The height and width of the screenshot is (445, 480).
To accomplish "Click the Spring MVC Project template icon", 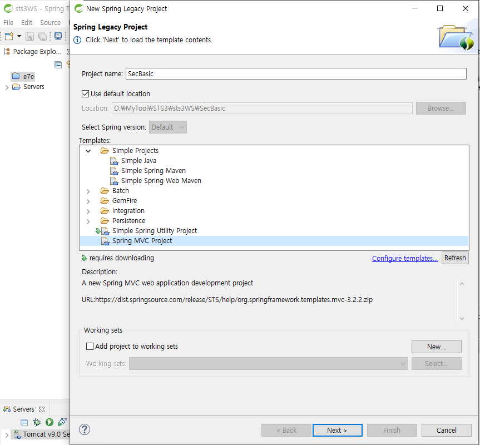I will (x=105, y=241).
